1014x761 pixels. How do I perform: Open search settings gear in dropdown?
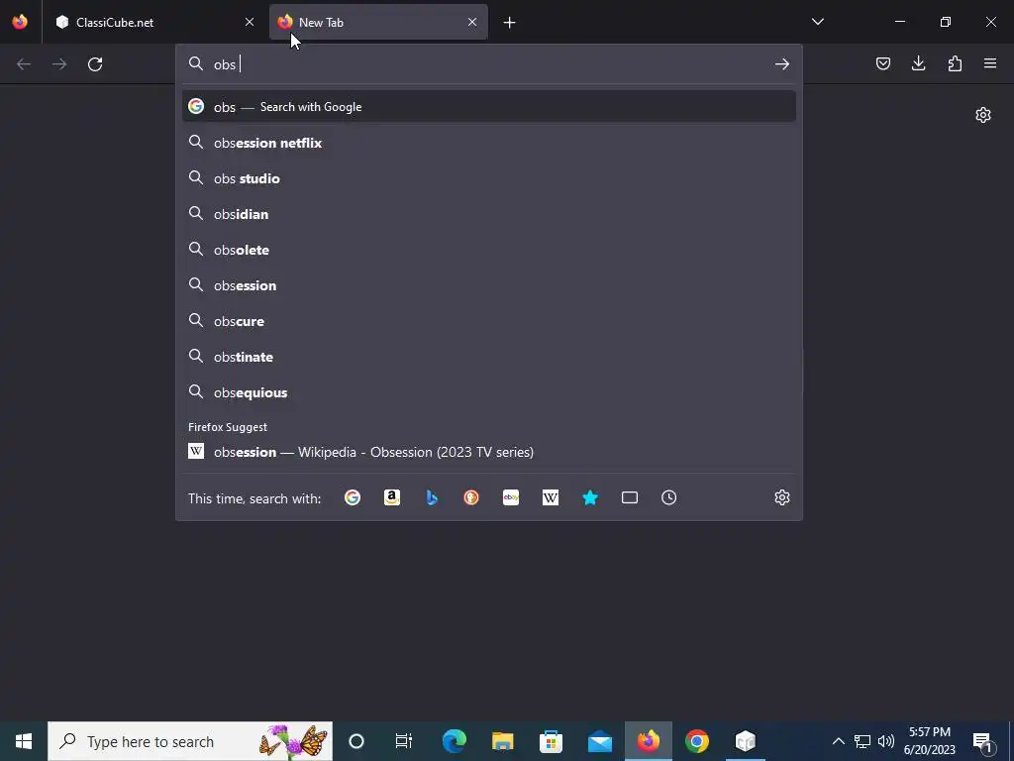[x=782, y=497]
